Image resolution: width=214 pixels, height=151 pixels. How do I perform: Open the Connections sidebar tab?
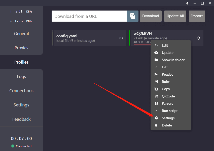tap(21, 91)
